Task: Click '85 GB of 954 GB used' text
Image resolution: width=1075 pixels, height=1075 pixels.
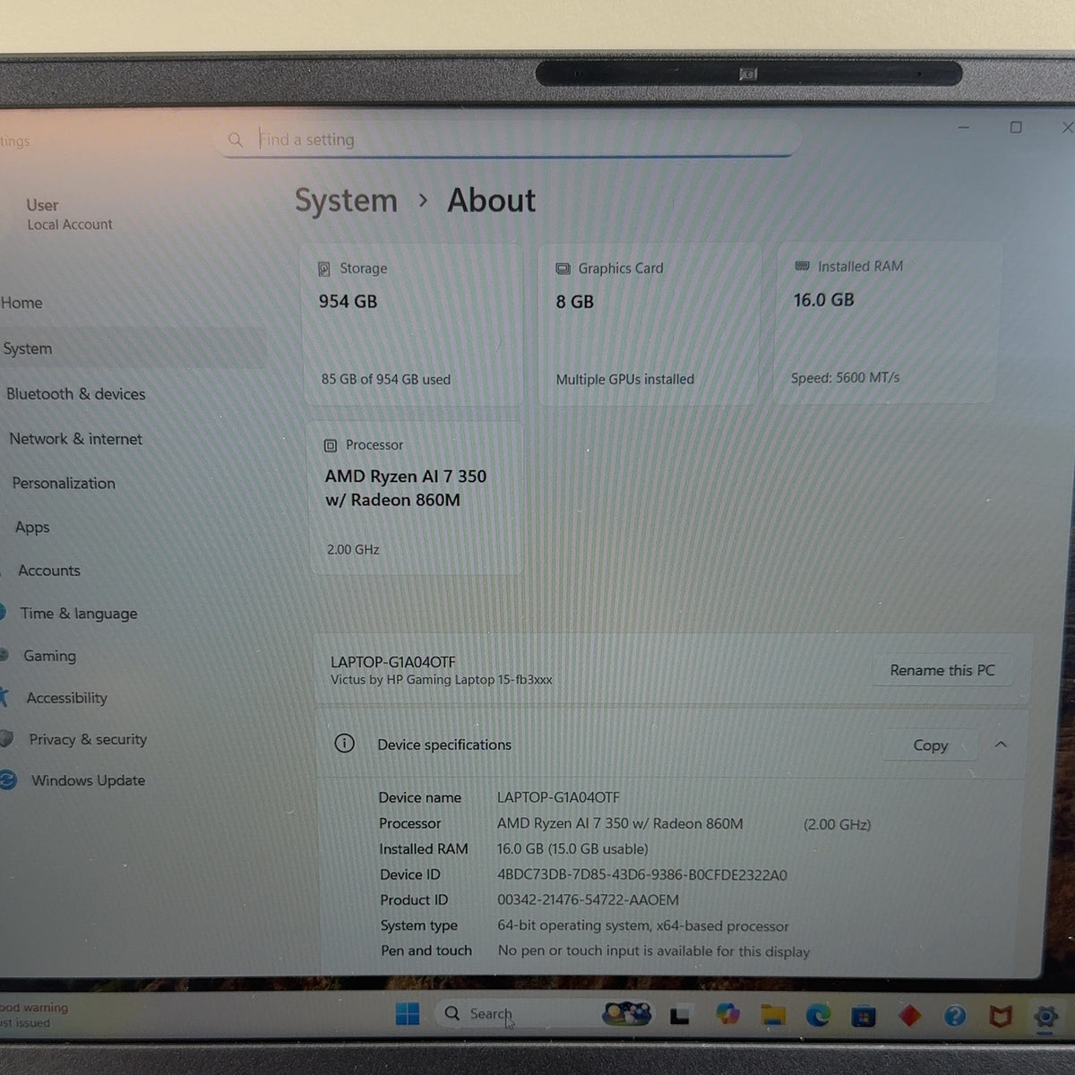Action: (x=385, y=380)
